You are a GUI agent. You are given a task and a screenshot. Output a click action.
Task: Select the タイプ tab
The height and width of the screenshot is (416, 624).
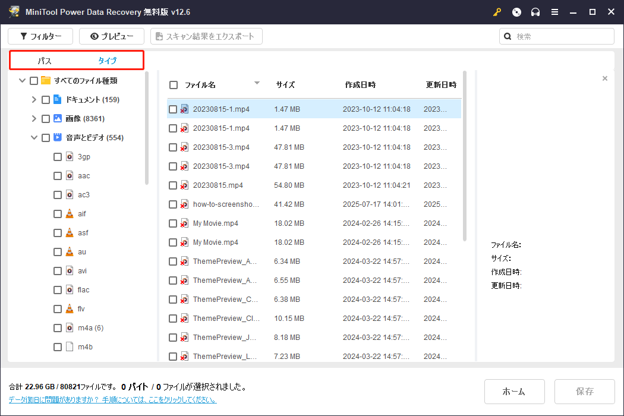point(107,61)
